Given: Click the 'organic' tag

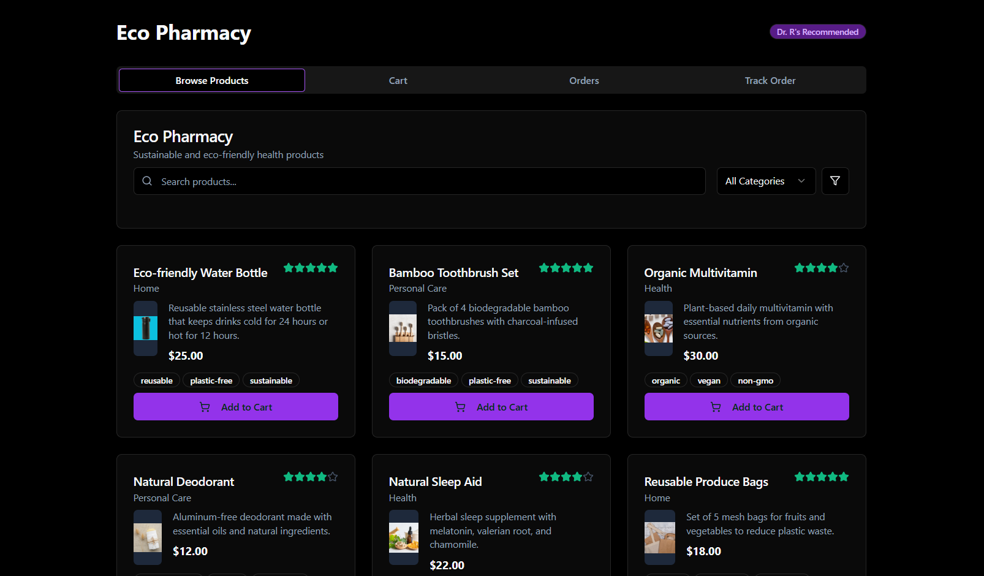Looking at the screenshot, I should click(x=666, y=381).
